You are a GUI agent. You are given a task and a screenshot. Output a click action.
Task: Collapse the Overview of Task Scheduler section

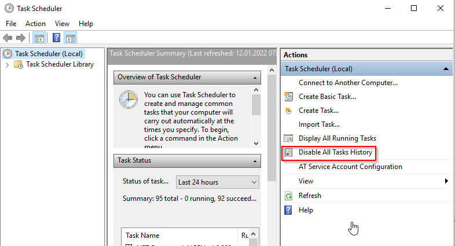[x=255, y=77]
